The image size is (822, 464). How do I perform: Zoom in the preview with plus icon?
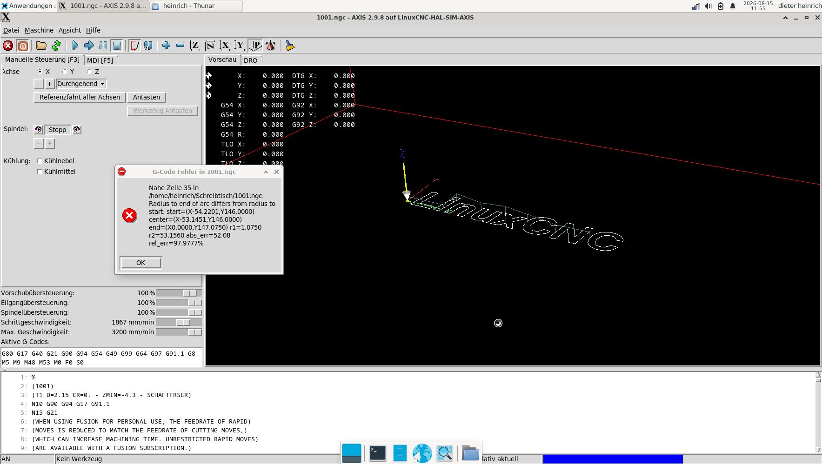coord(166,46)
